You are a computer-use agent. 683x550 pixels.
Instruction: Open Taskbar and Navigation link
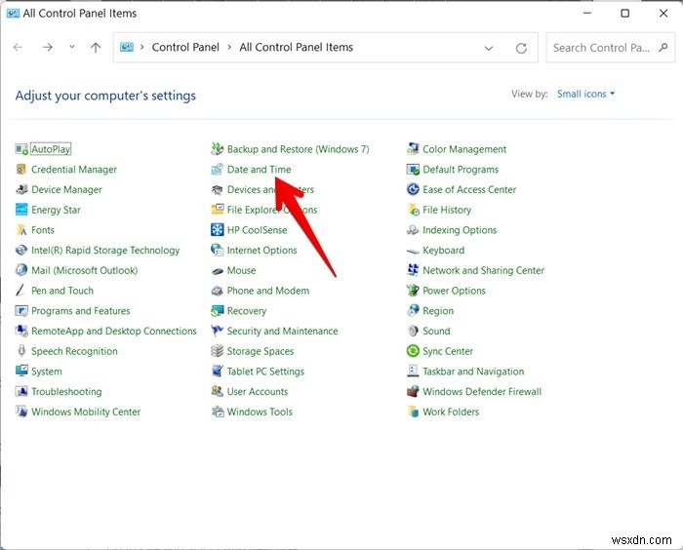[x=473, y=372]
